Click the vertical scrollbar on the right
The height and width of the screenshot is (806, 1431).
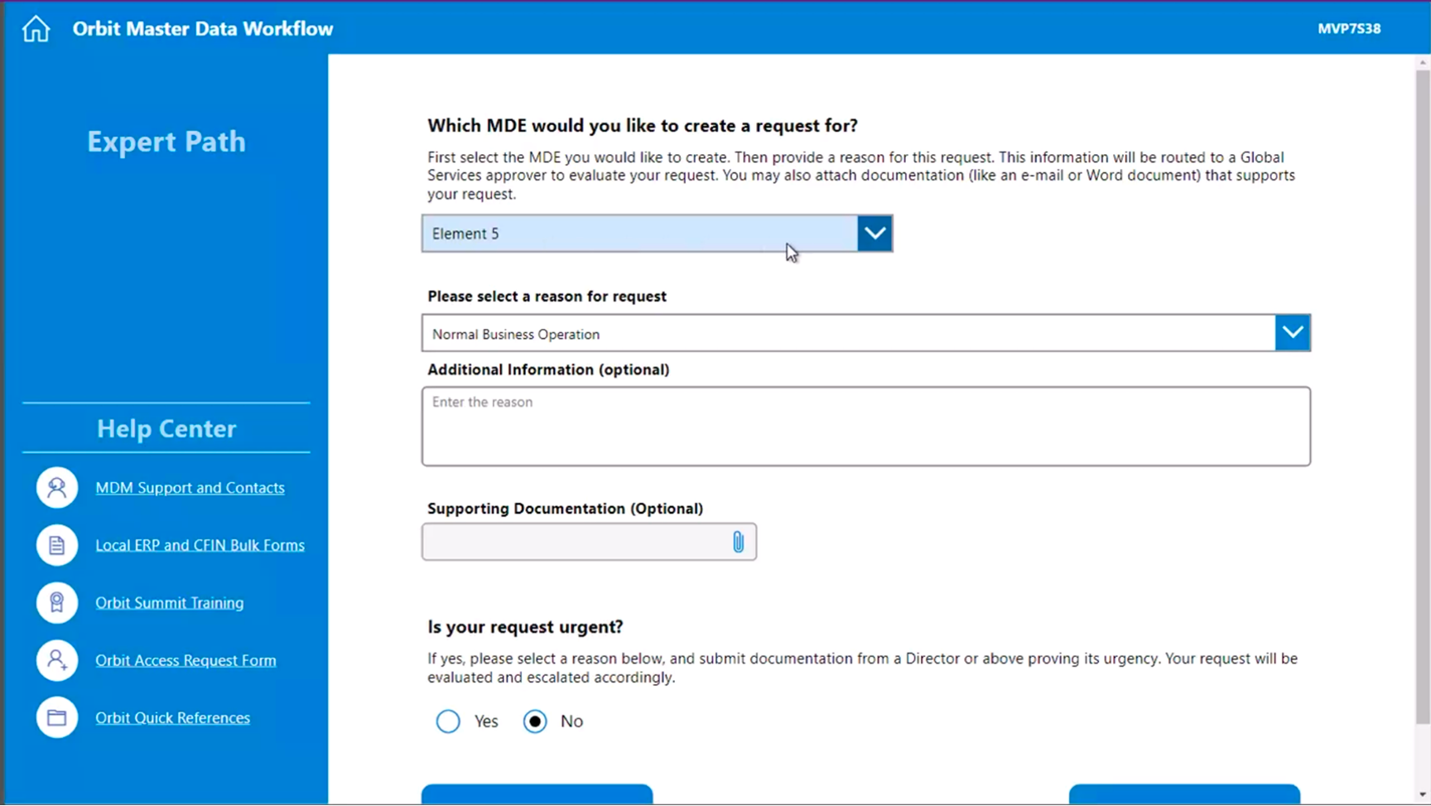point(1423,398)
